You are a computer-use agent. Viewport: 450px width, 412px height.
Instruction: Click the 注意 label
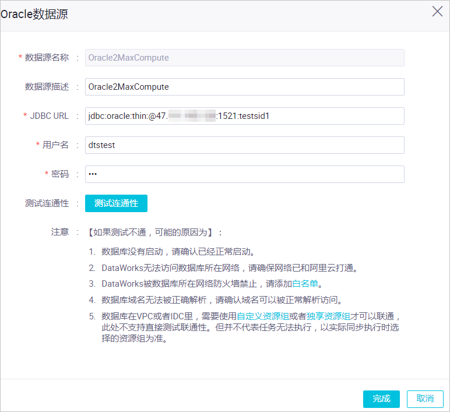point(60,232)
